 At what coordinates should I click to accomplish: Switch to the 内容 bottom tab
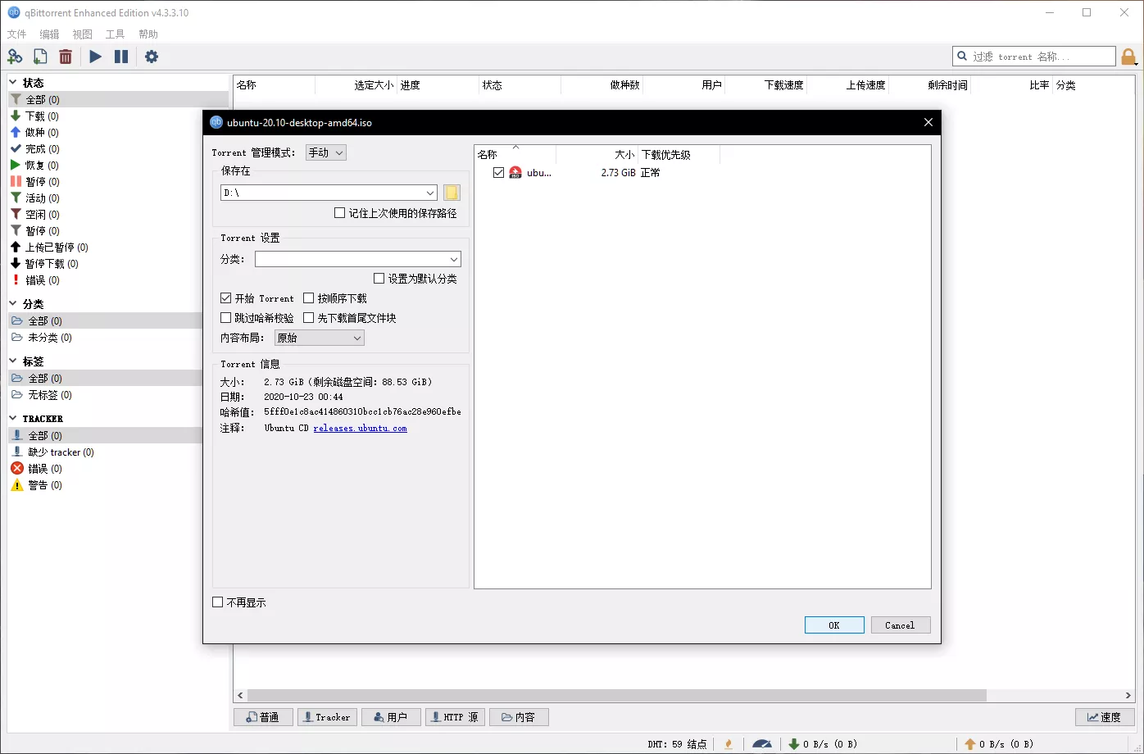[x=519, y=717]
